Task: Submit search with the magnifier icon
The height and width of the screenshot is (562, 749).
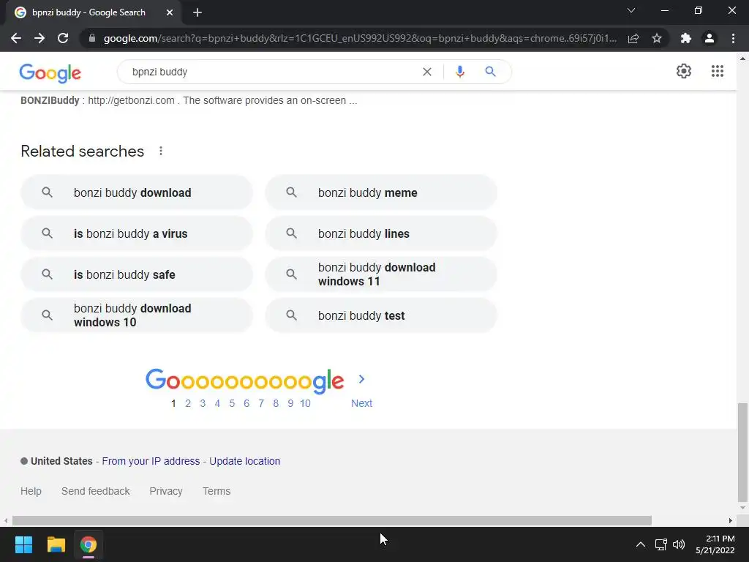Action: pos(490,72)
